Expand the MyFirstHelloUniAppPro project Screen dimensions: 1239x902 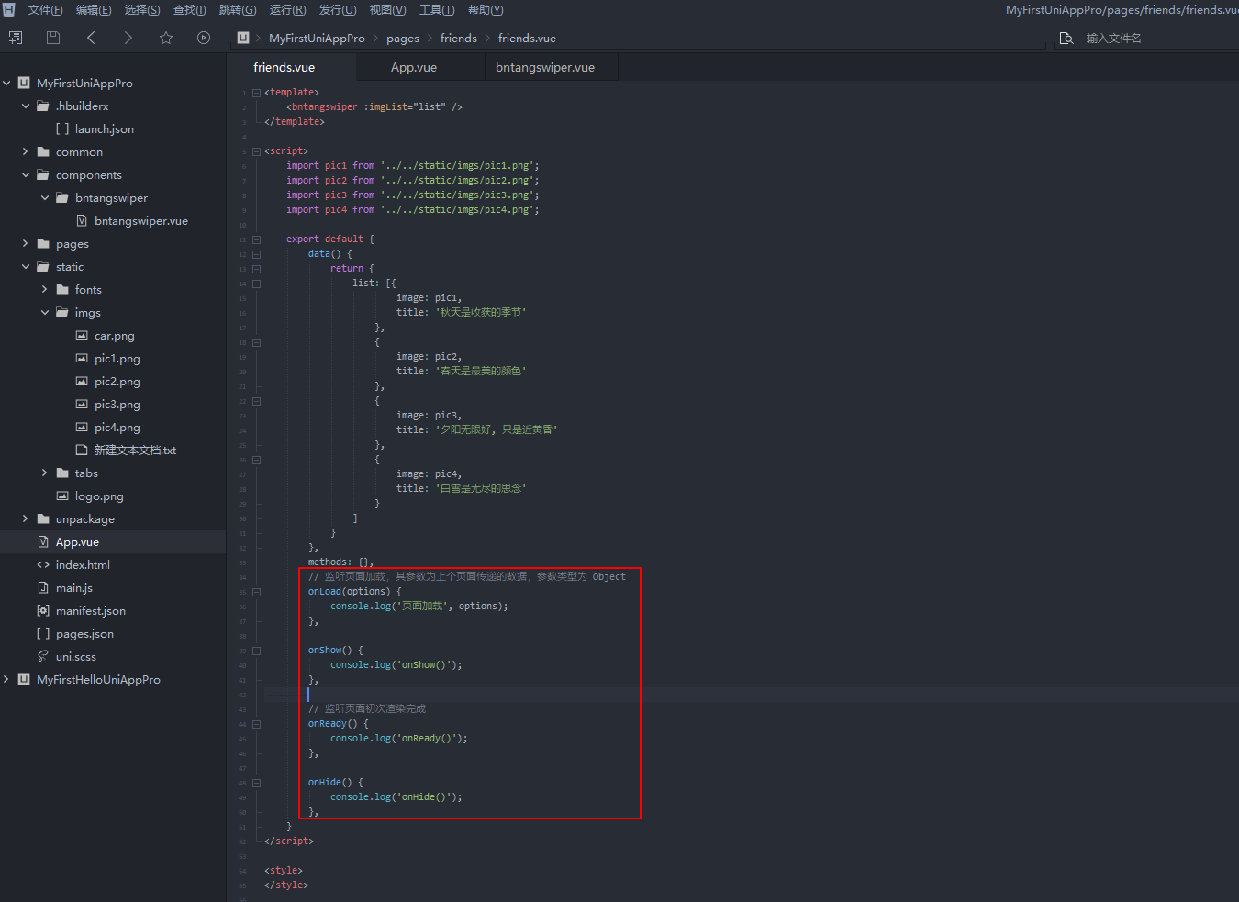[6, 680]
